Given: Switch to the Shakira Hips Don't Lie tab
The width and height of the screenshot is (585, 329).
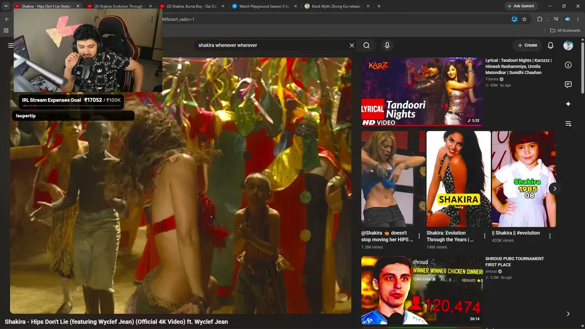Looking at the screenshot, I should pos(48,6).
